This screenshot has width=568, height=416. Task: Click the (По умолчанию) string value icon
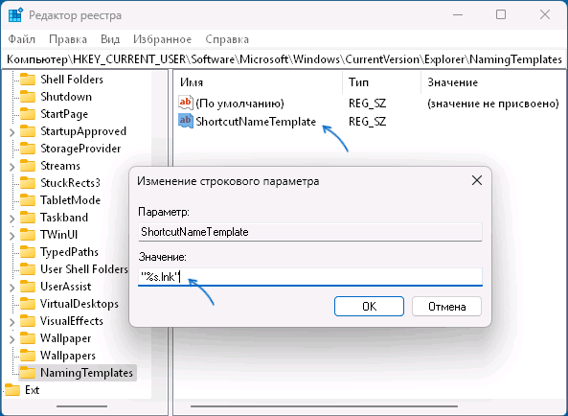pyautogui.click(x=186, y=103)
